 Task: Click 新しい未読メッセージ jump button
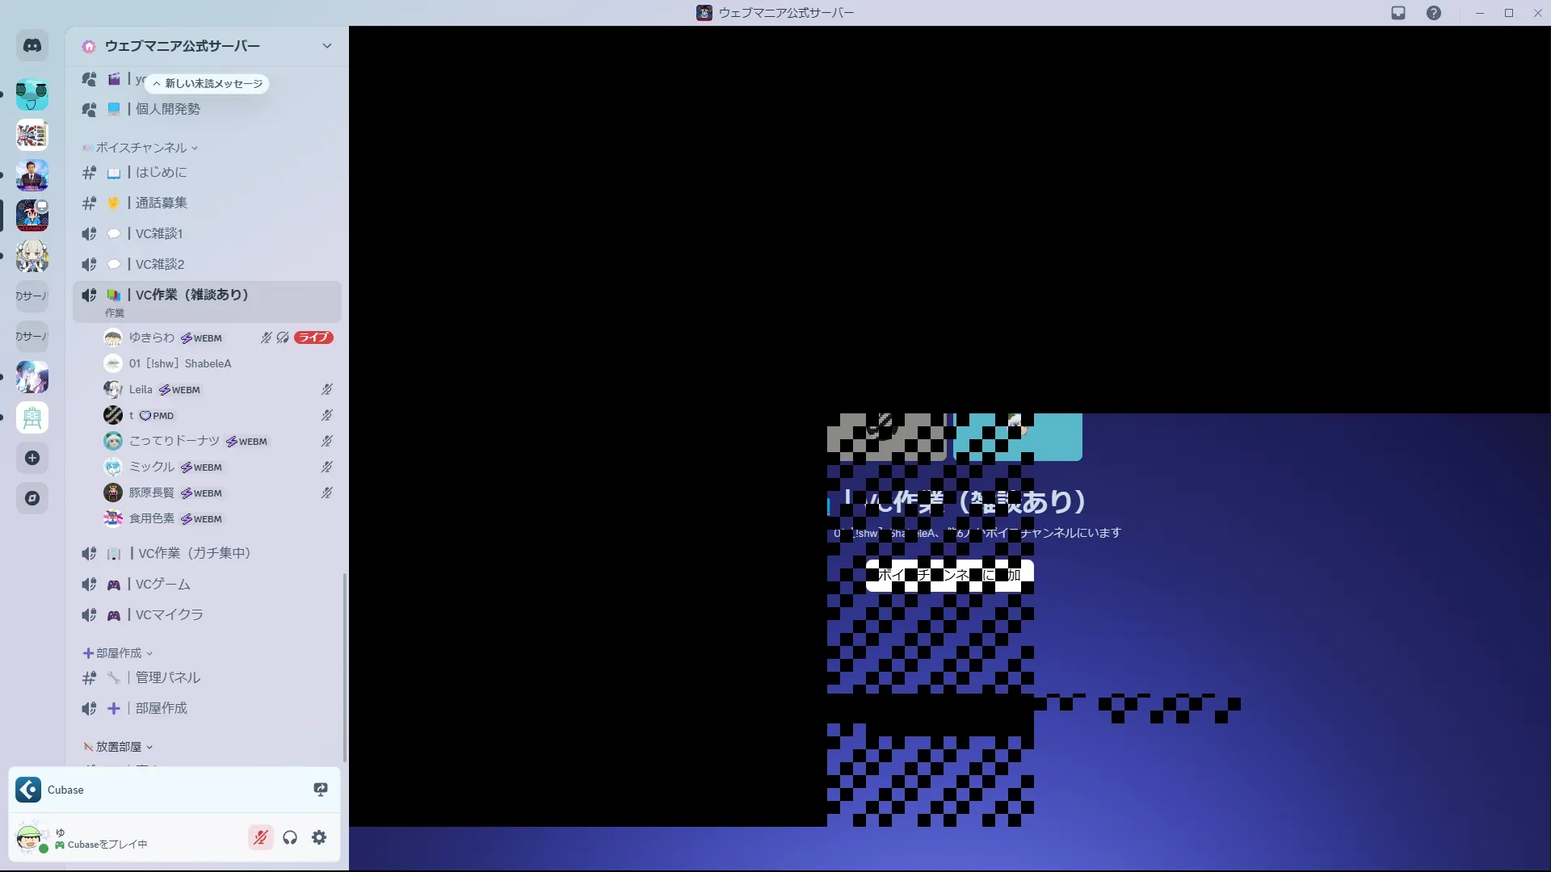208,83
